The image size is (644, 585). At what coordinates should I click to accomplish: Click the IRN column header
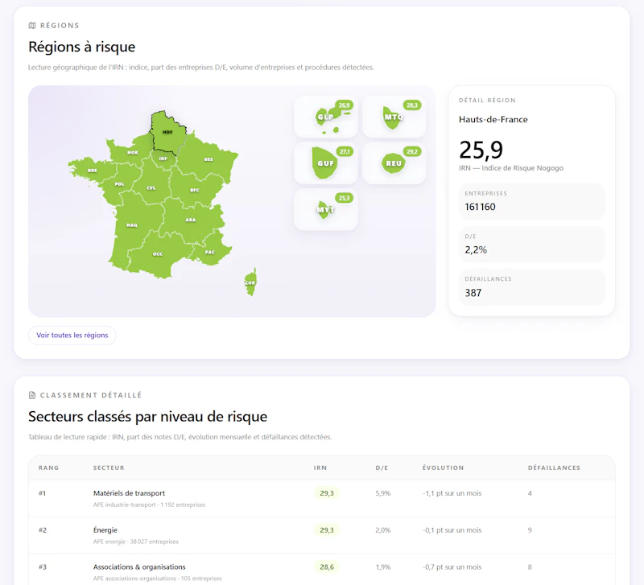[x=320, y=468]
